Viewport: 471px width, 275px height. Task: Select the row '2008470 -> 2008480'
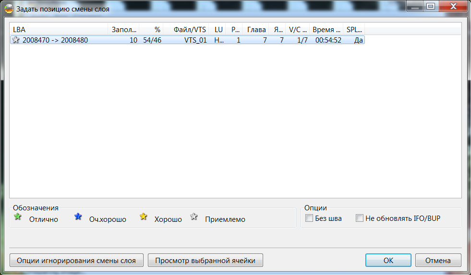click(x=187, y=40)
